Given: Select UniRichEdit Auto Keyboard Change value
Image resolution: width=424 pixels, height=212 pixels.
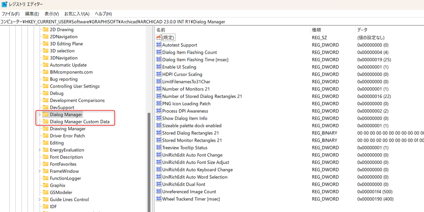Looking at the screenshot, I should pyautogui.click(x=198, y=169).
